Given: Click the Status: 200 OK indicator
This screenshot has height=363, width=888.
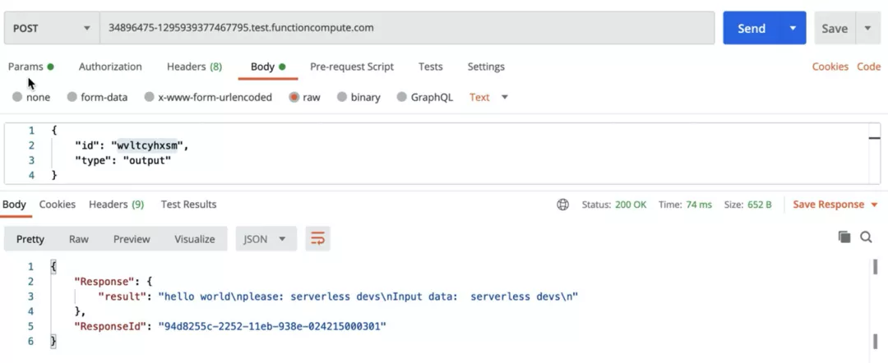Looking at the screenshot, I should click(614, 204).
